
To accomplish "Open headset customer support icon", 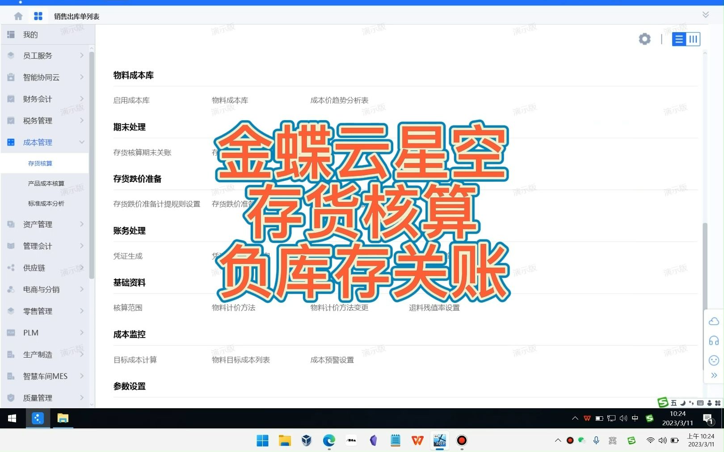I will click(714, 341).
